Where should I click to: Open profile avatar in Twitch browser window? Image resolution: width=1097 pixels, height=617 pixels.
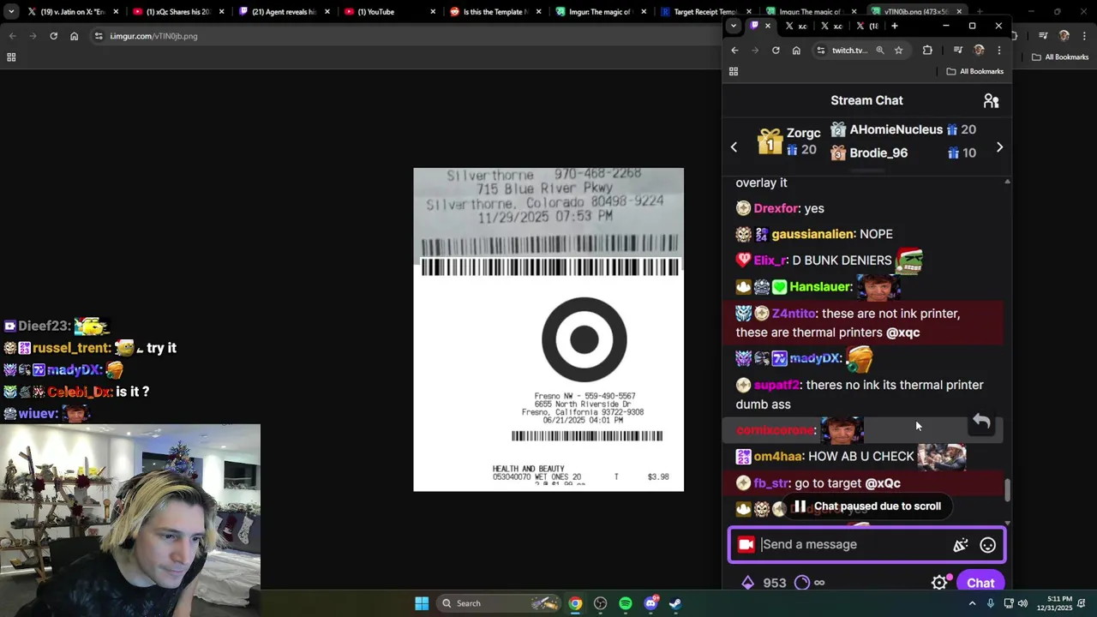click(x=979, y=51)
